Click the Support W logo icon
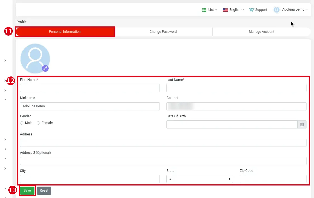The image size is (314, 198). pos(251,10)
